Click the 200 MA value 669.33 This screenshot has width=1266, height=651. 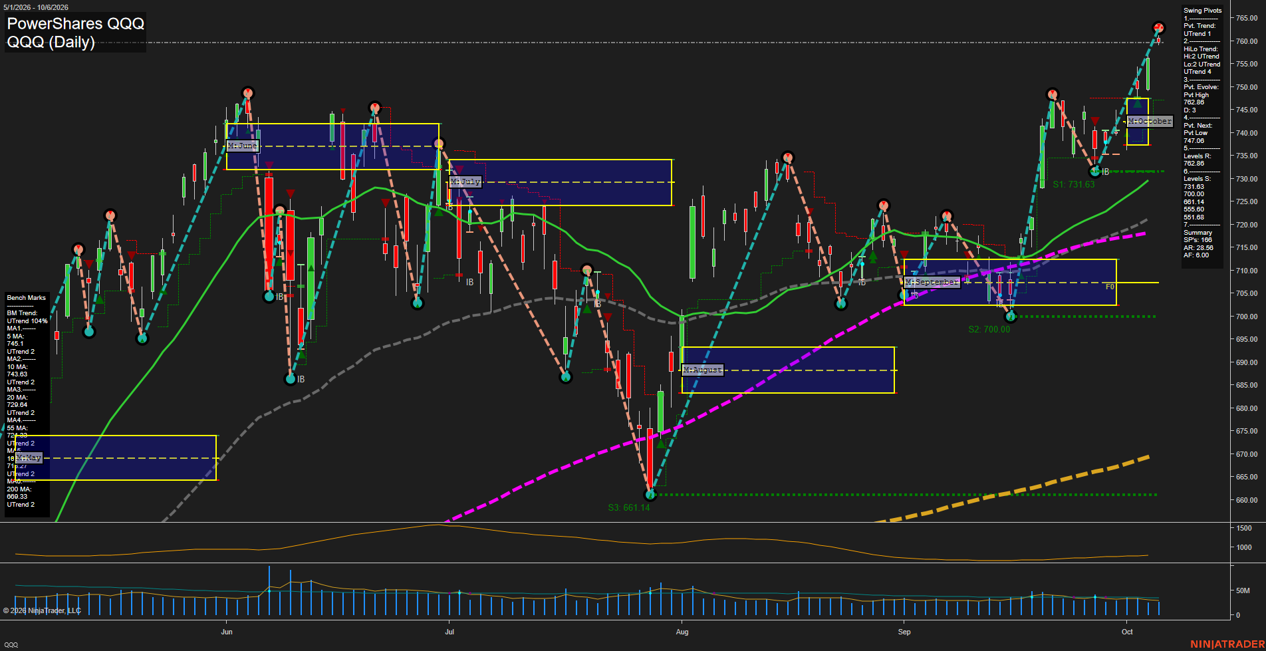[17, 497]
